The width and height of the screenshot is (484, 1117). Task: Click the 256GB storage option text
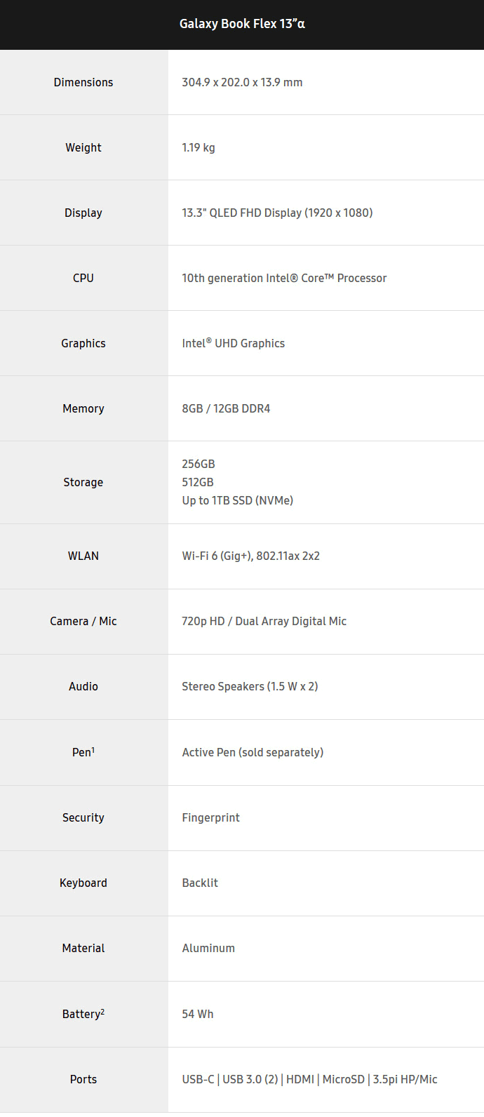tap(199, 464)
